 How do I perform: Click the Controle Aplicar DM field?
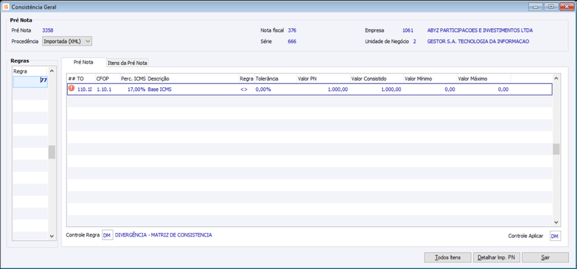click(x=555, y=236)
